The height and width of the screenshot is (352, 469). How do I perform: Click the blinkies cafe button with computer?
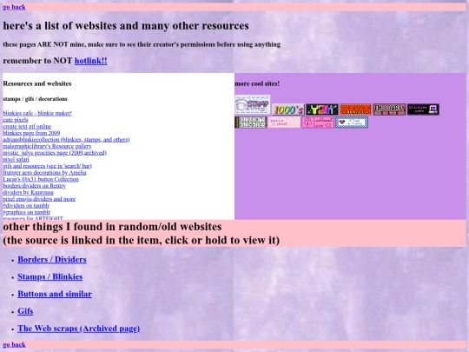pos(423,110)
